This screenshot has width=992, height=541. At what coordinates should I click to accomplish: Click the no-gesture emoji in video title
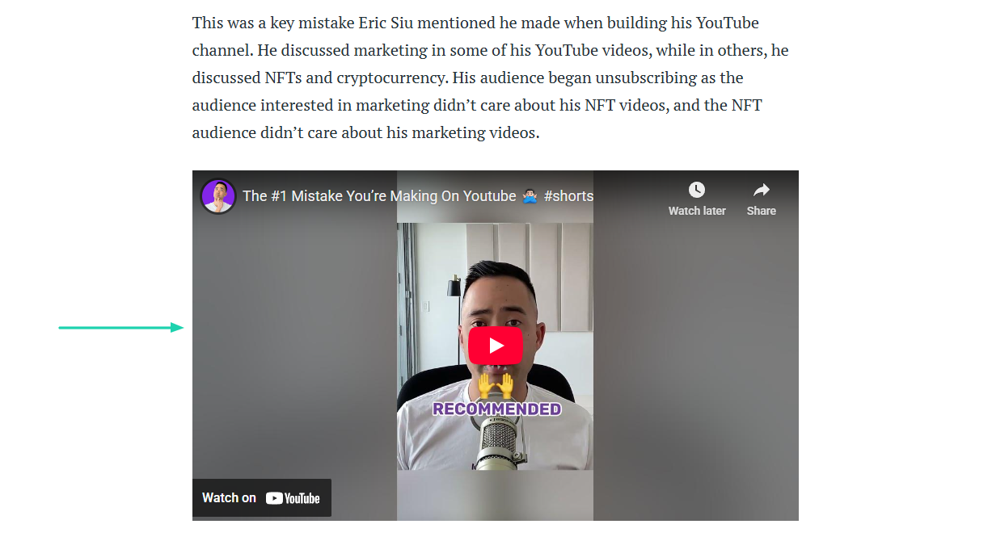click(530, 196)
